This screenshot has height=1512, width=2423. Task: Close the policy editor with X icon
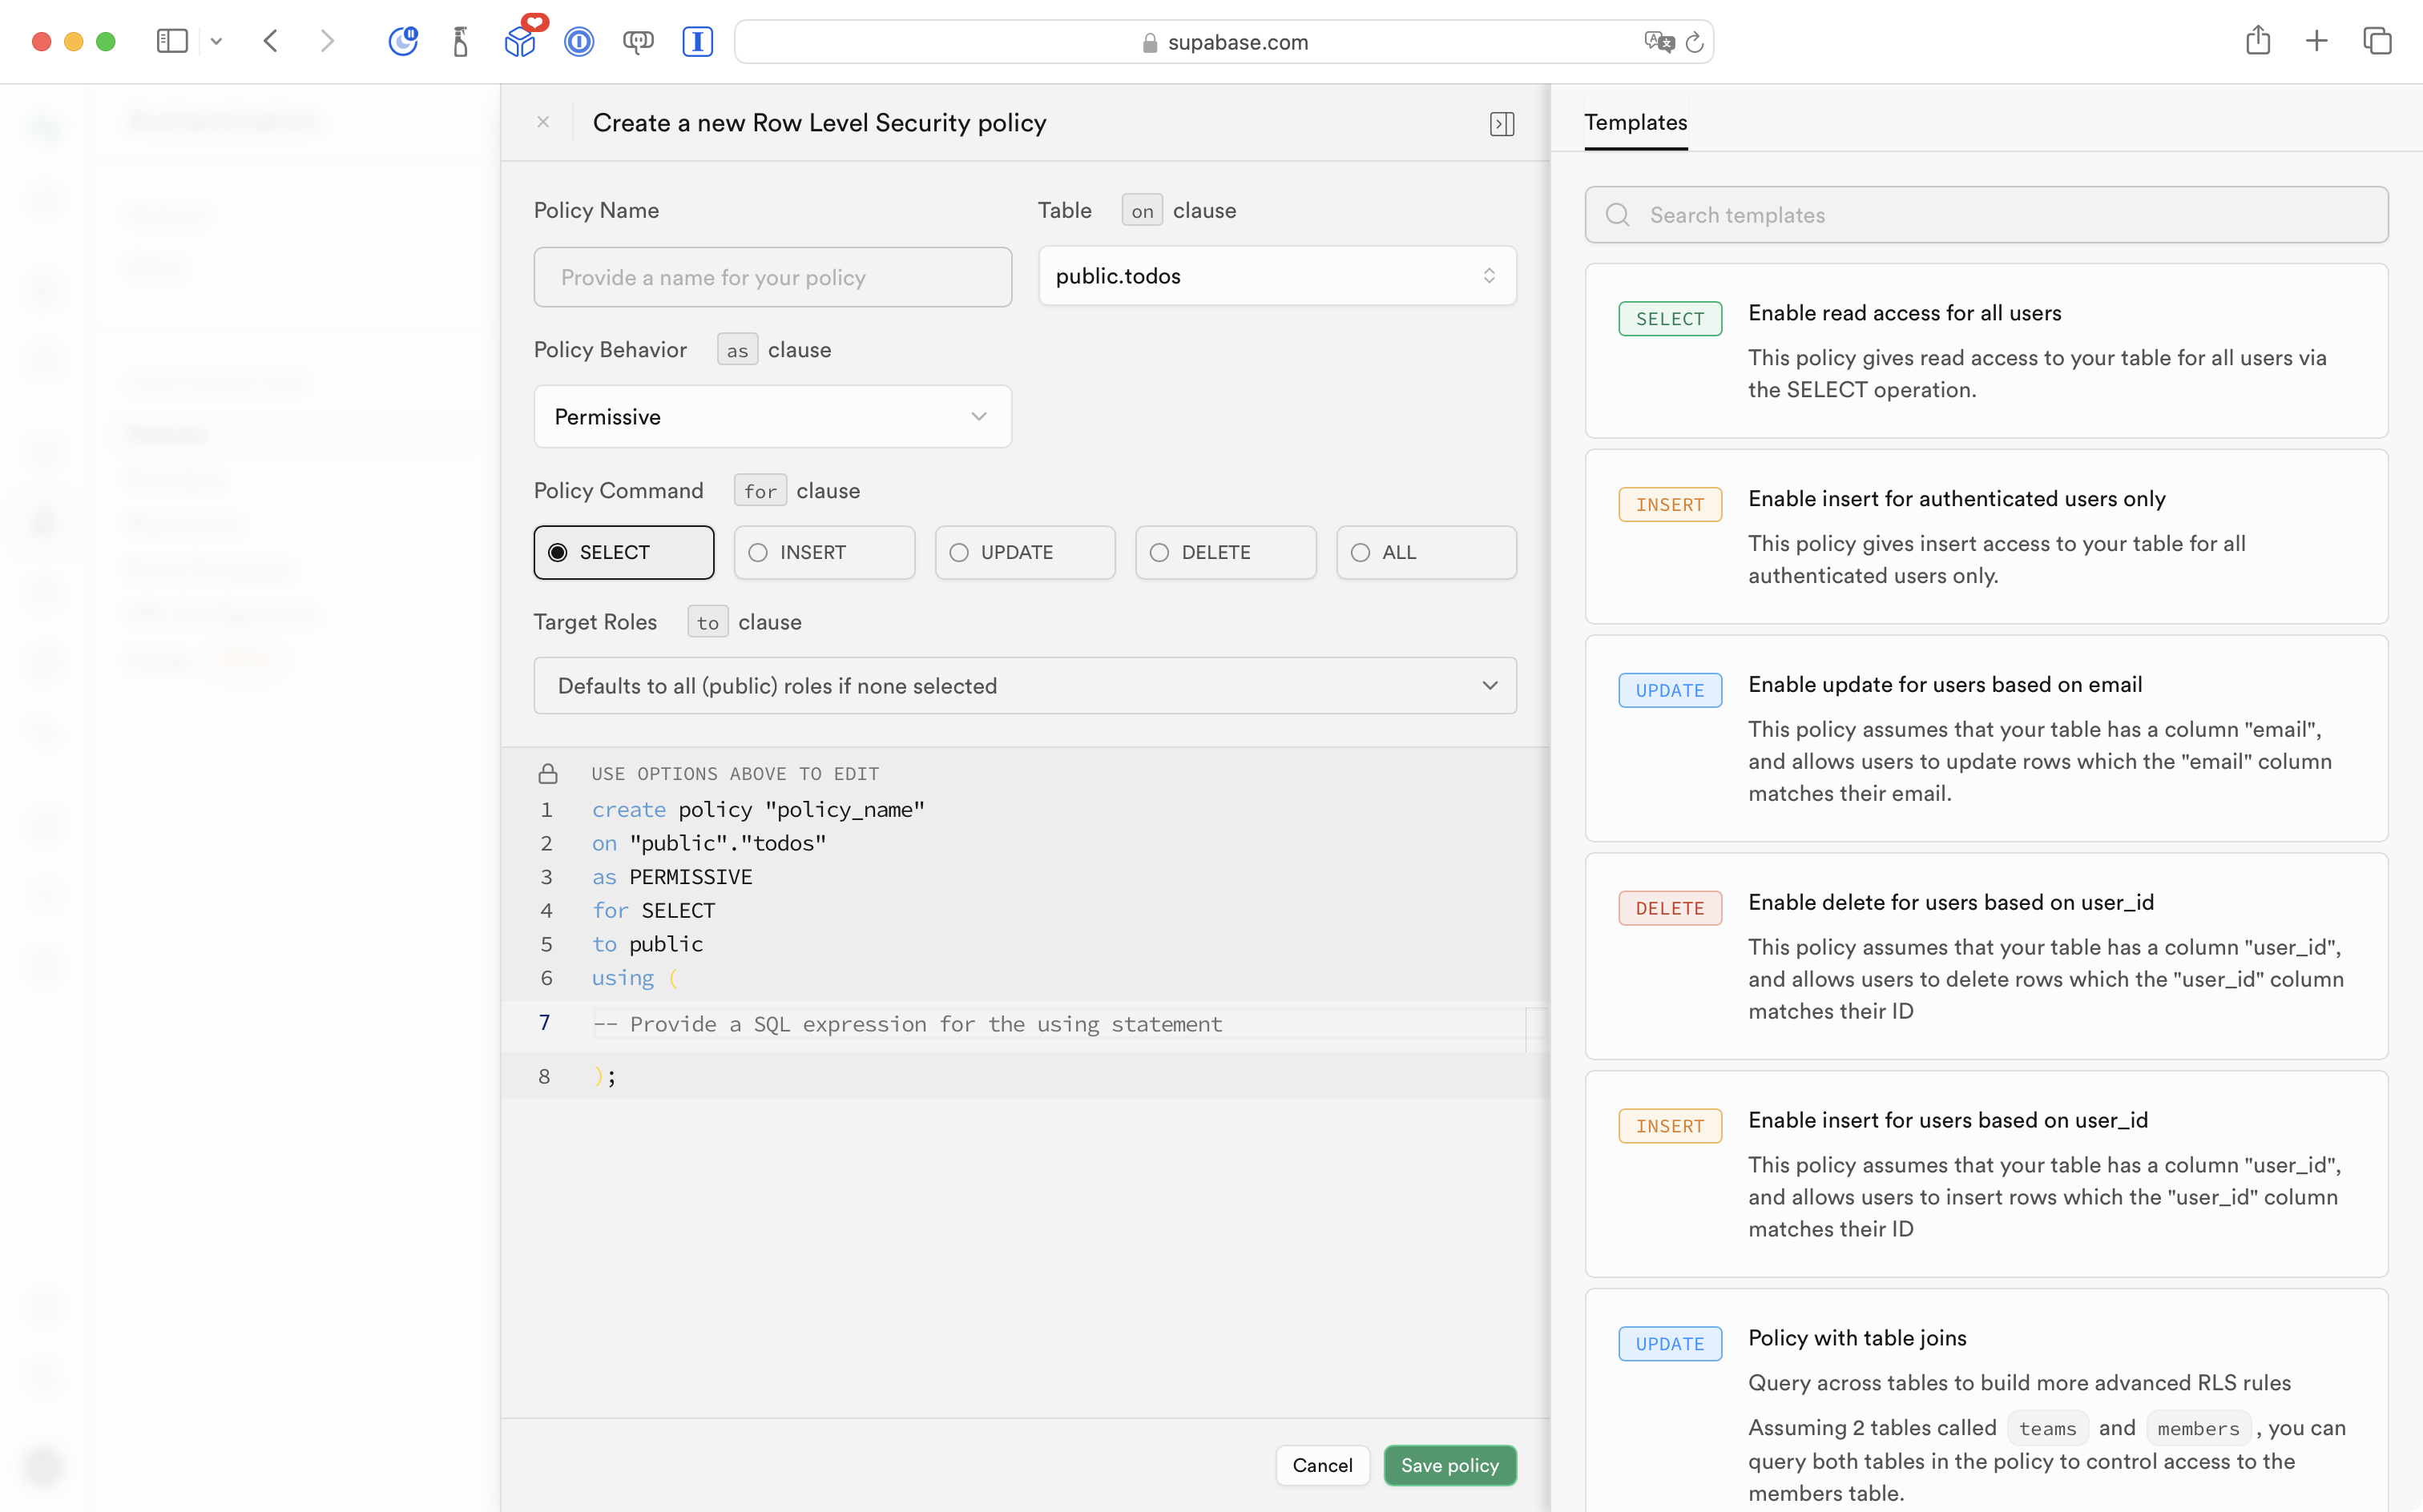tap(543, 122)
